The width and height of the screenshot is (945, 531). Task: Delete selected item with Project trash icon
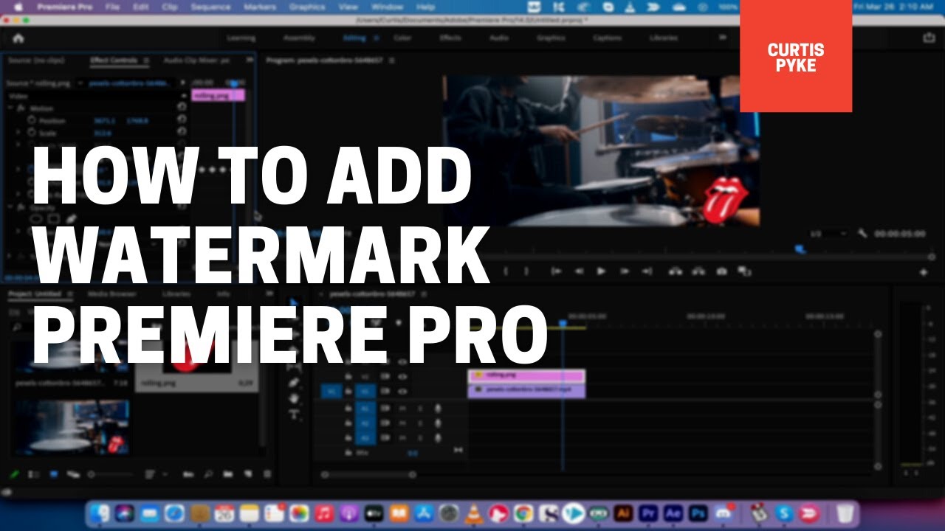pos(267,474)
